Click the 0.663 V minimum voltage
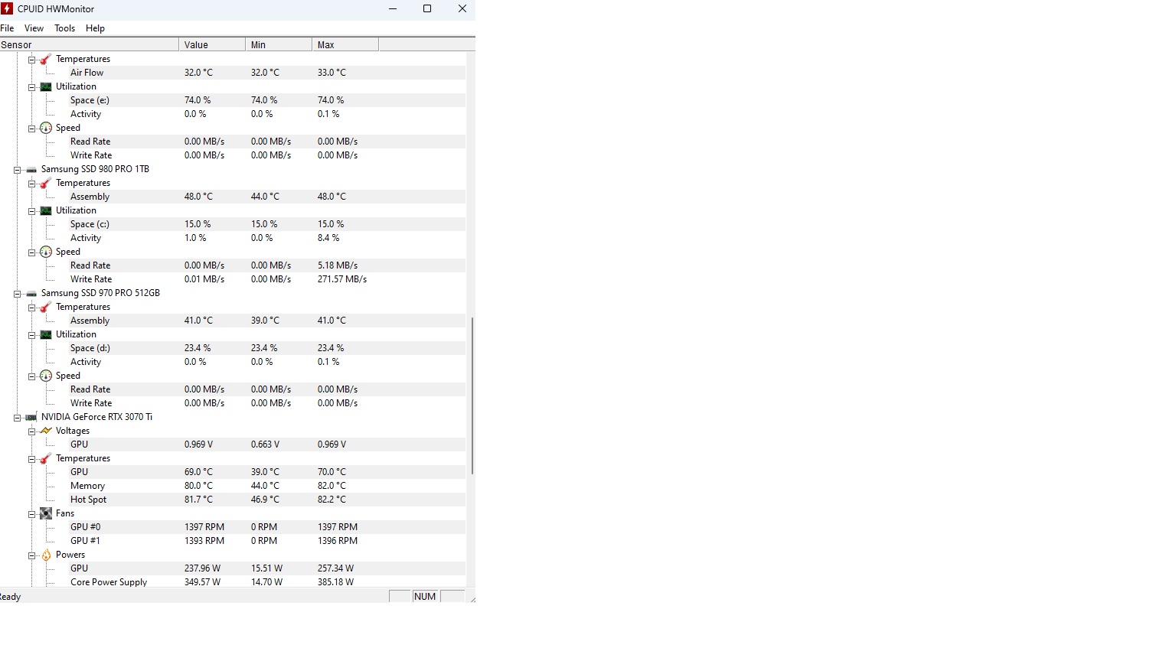This screenshot has height=661, width=1176. 265,444
